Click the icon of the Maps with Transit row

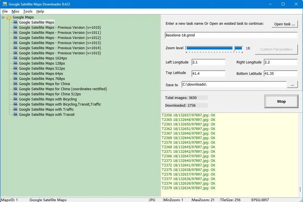coord(15,114)
